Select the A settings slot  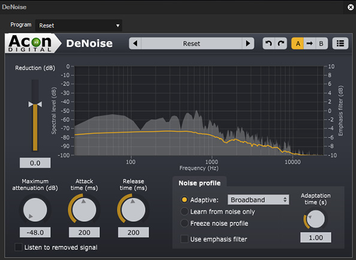(298, 43)
